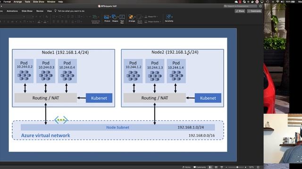
Task: Switch to View ribbon tab
Action: [x=50, y=11]
